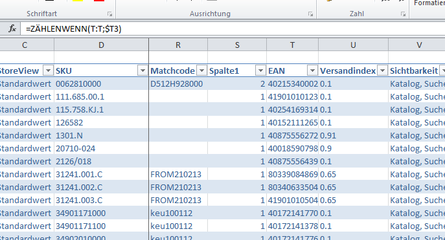The image size is (445, 240).
Task: Select cell with SKU 126582
Action: (101, 123)
